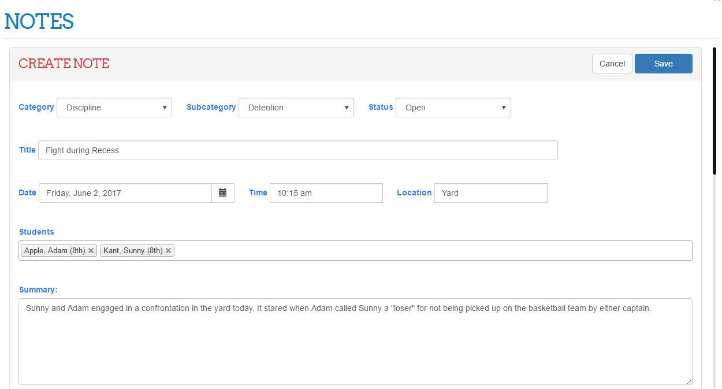Open the calendar date picker icon
The height and width of the screenshot is (389, 722).
222,193
